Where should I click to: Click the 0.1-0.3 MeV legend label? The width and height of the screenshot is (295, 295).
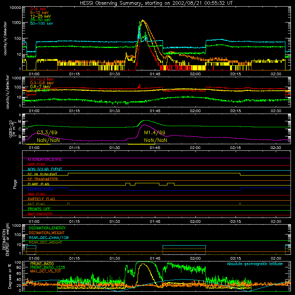point(42,79)
